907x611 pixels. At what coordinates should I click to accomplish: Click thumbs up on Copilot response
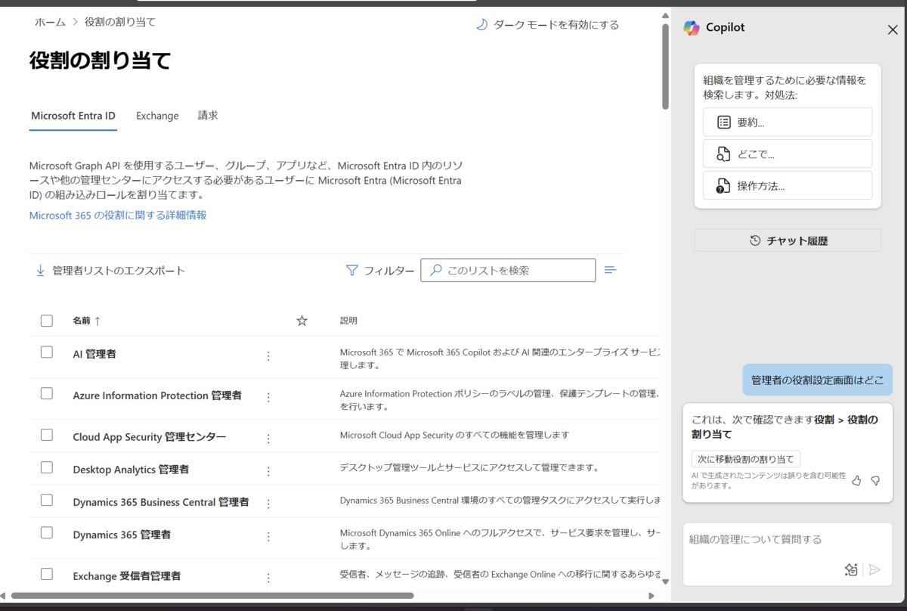(856, 480)
